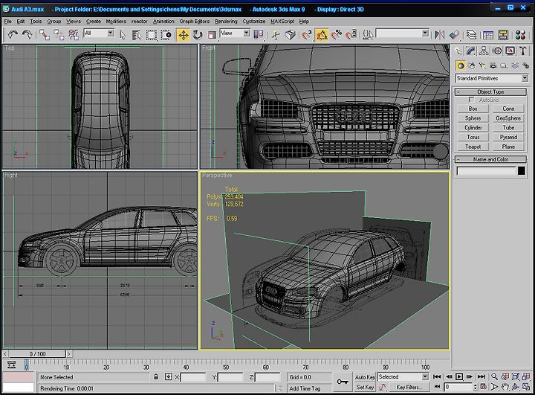The image size is (535, 395).
Task: Select the Shapes category in the Create panel
Action: 472,65
